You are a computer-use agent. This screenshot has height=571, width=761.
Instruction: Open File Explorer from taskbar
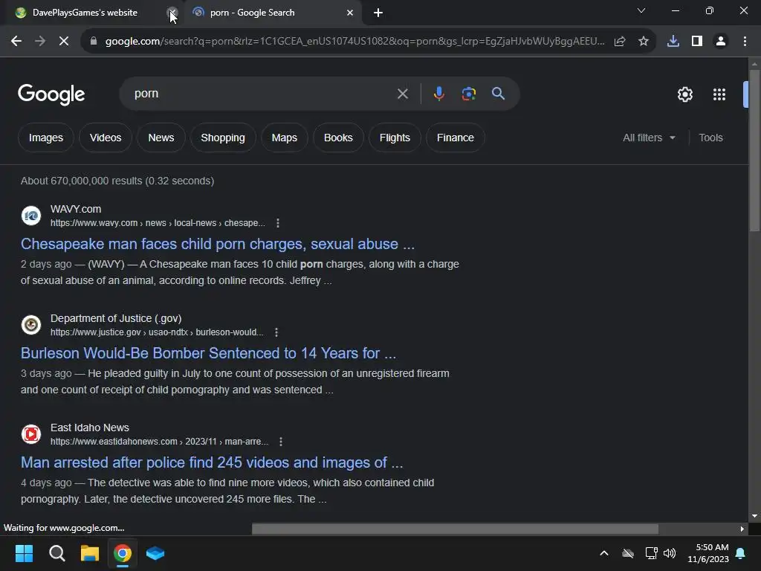(90, 553)
